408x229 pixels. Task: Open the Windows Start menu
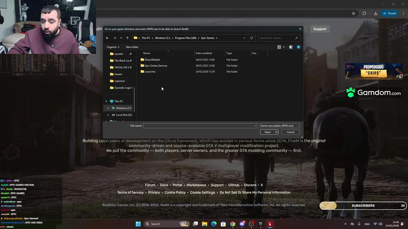[138, 224]
